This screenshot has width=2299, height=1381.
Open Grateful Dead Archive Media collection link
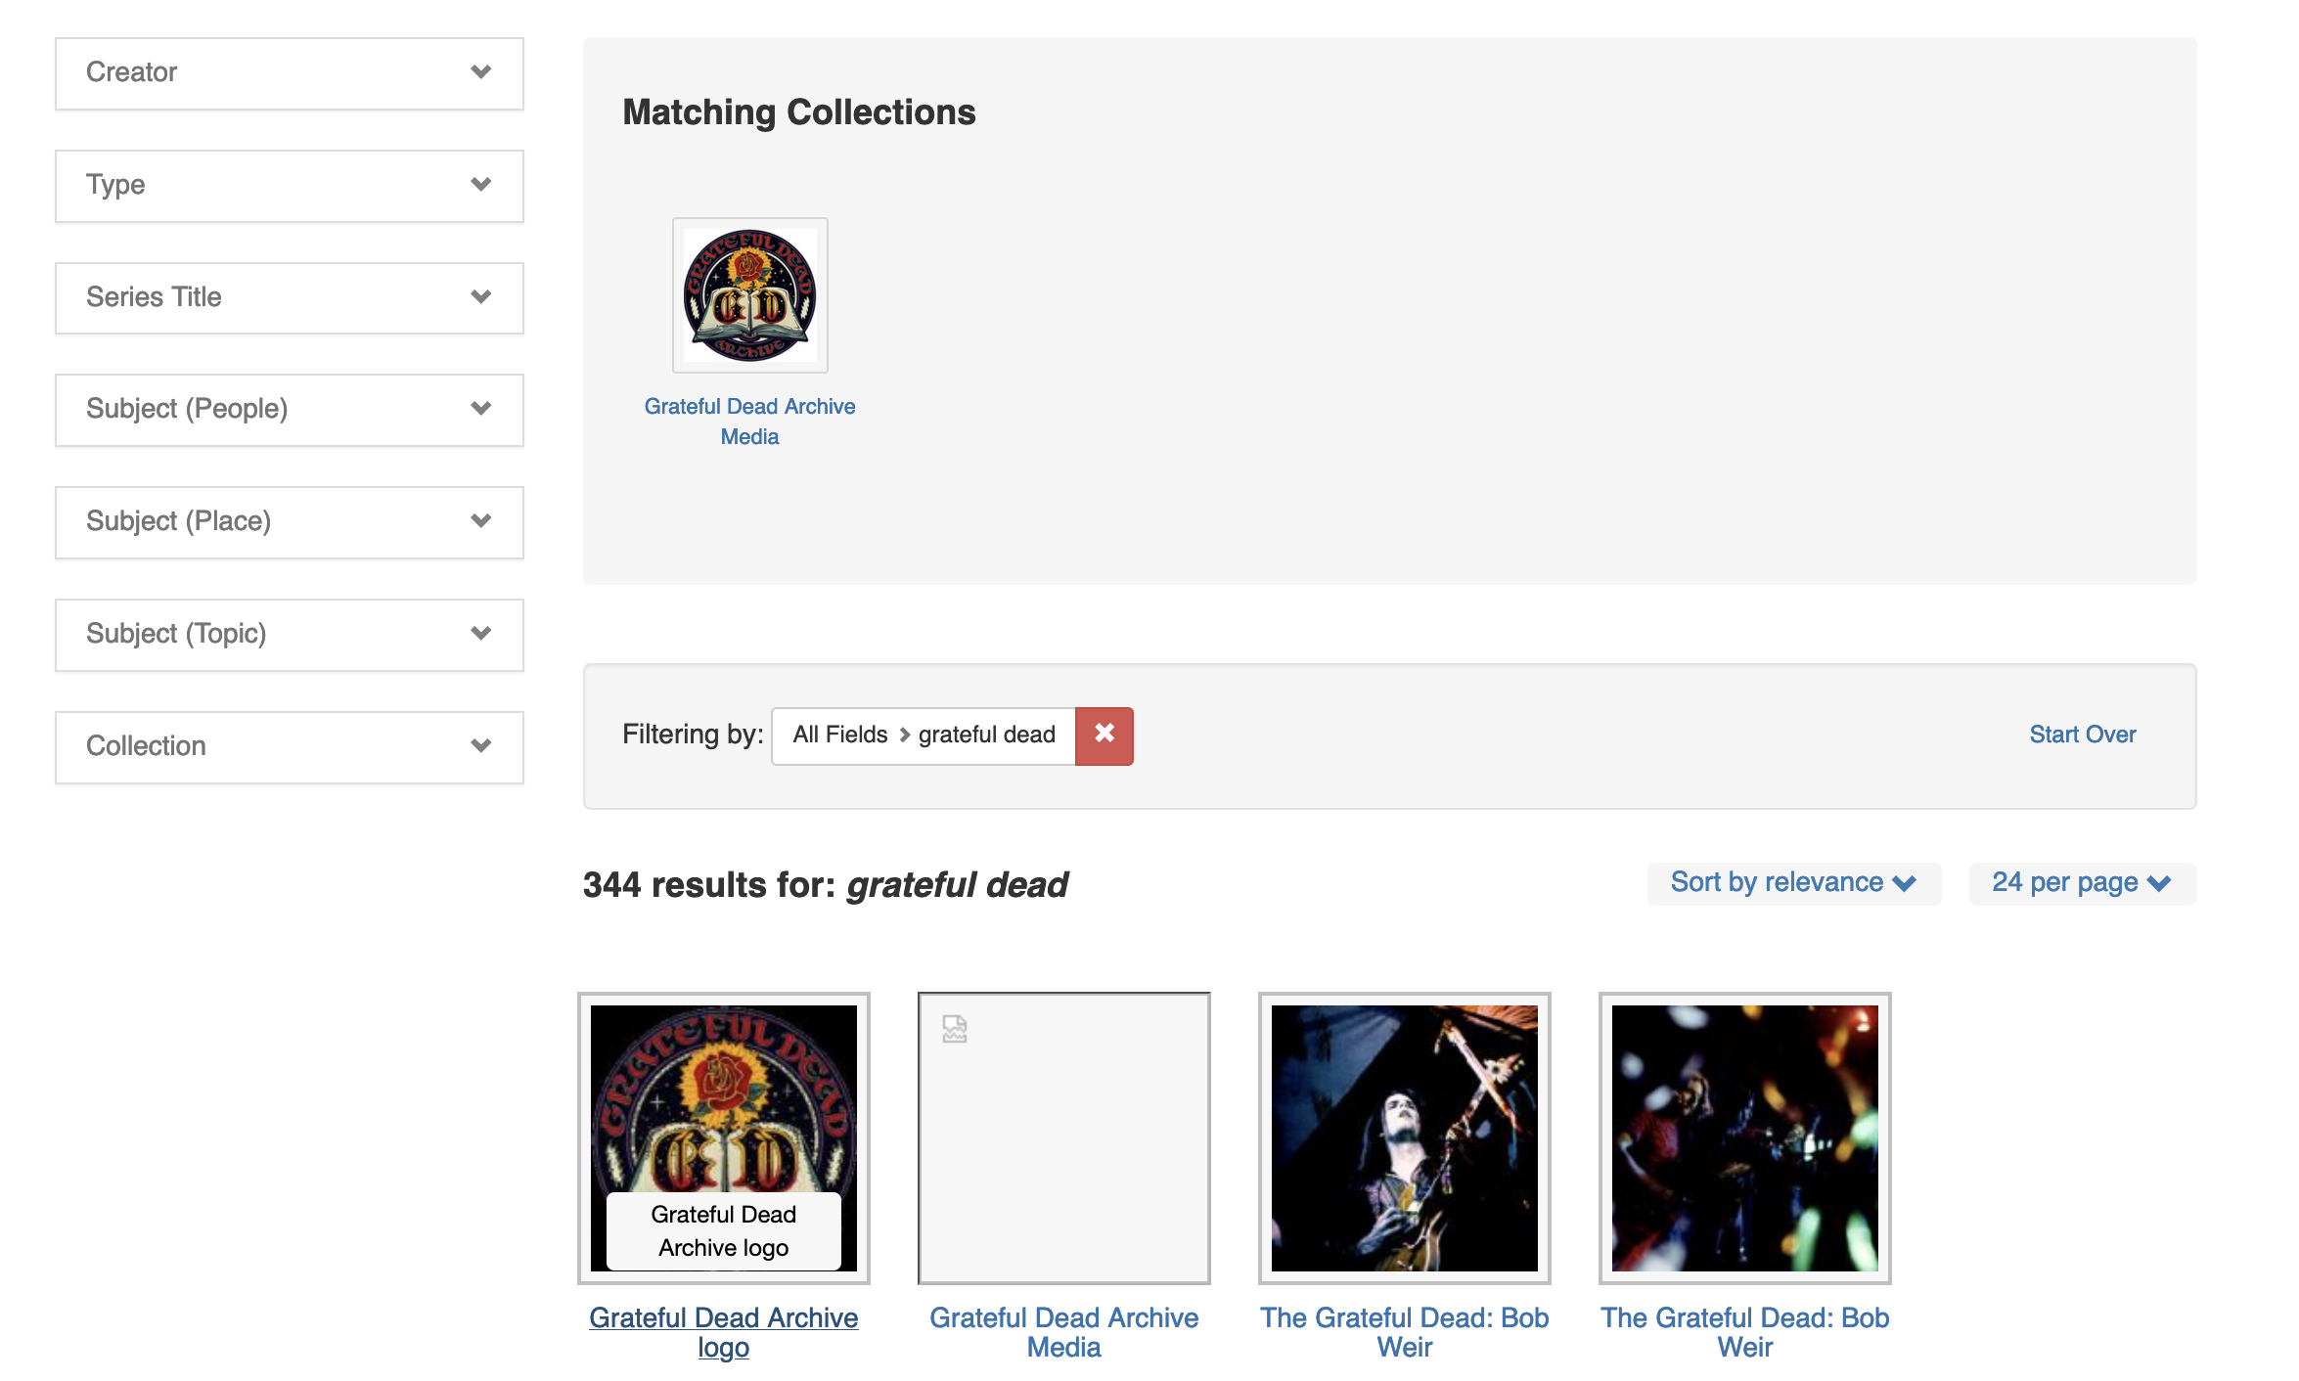(x=749, y=422)
